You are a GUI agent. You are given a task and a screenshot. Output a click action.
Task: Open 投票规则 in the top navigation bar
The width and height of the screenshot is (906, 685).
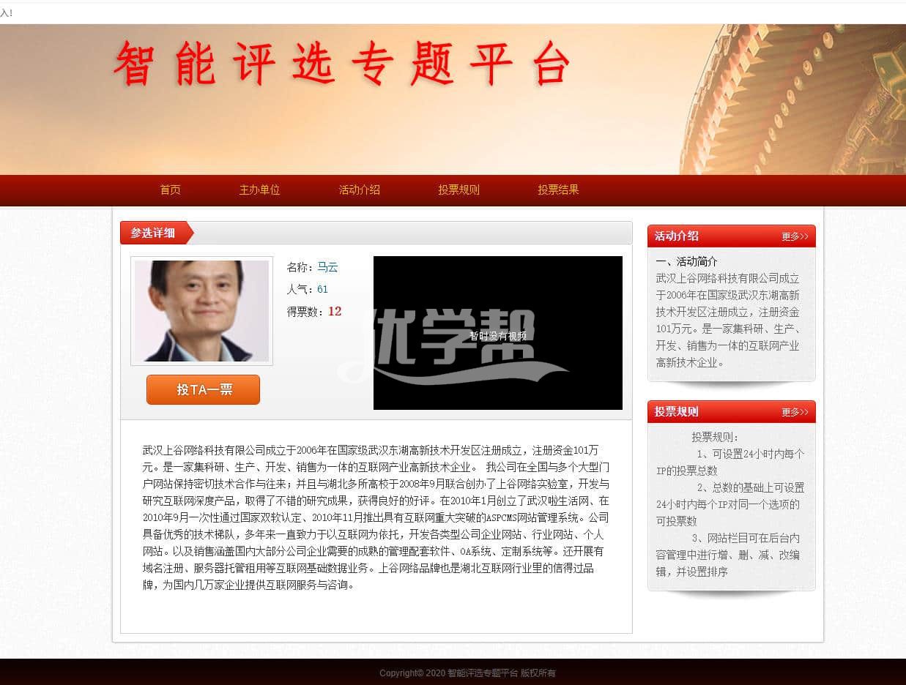[x=458, y=190]
